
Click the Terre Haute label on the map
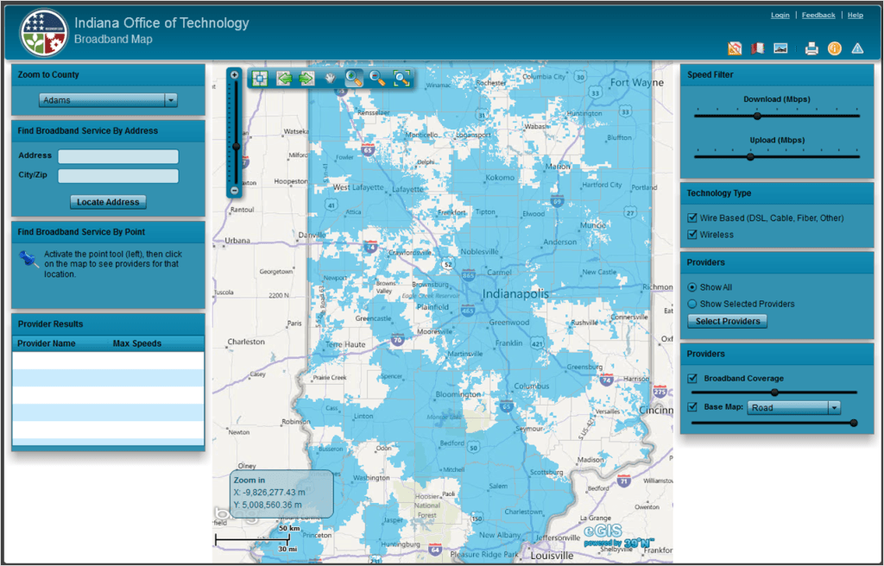tap(345, 344)
